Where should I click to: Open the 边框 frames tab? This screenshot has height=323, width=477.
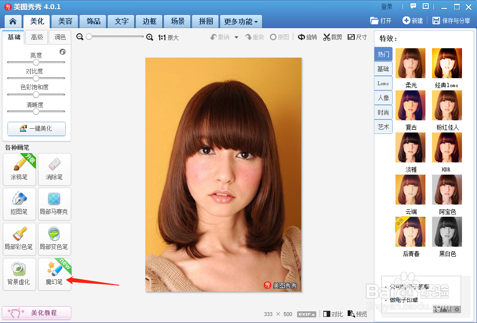[x=149, y=21]
